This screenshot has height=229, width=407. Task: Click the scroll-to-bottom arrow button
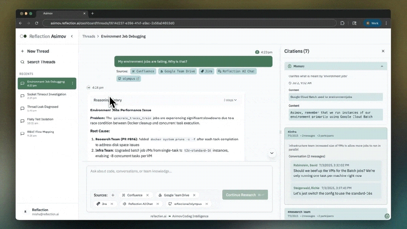[x=272, y=153]
